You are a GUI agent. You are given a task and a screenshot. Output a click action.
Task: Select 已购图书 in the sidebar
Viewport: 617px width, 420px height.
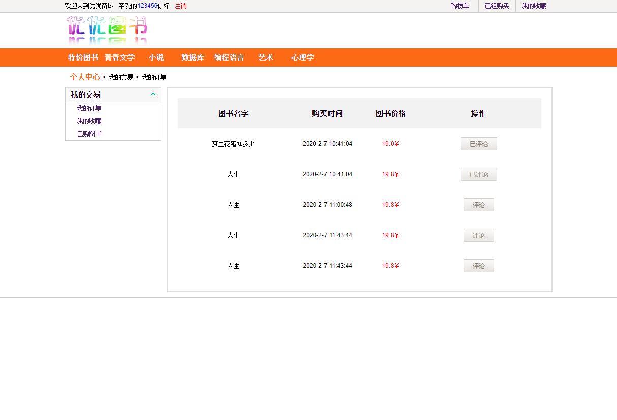[89, 134]
